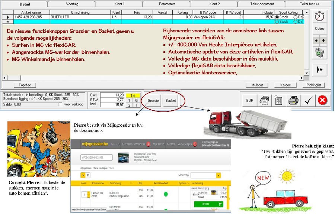The width and height of the screenshot is (335, 214).
Task: Click the Pickinglist button
Action: (x=314, y=85)
